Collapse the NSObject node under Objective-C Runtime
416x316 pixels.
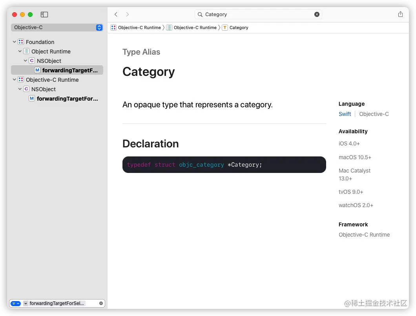point(20,89)
